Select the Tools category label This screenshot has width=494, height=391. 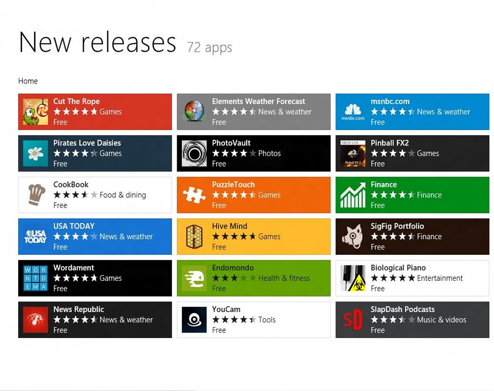267,320
